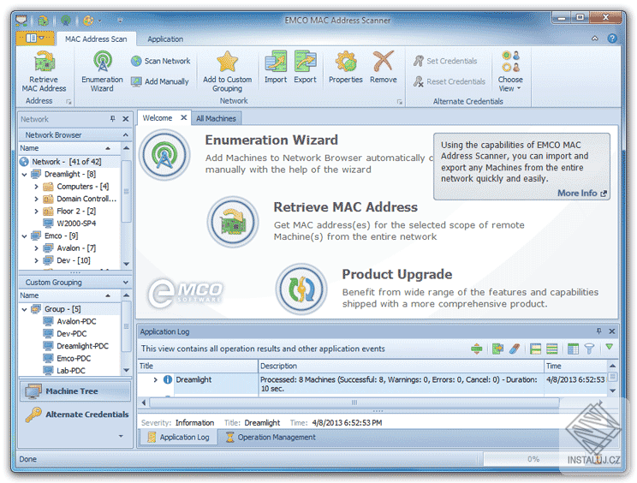The image size is (637, 483).
Task: Click the filter funnel icon in Application Log
Action: (x=589, y=349)
